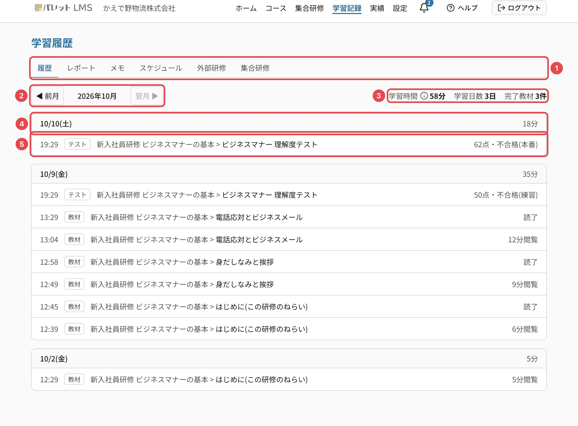This screenshot has height=426, width=578.
Task: Click the パレット LMS logo
Action: (63, 8)
